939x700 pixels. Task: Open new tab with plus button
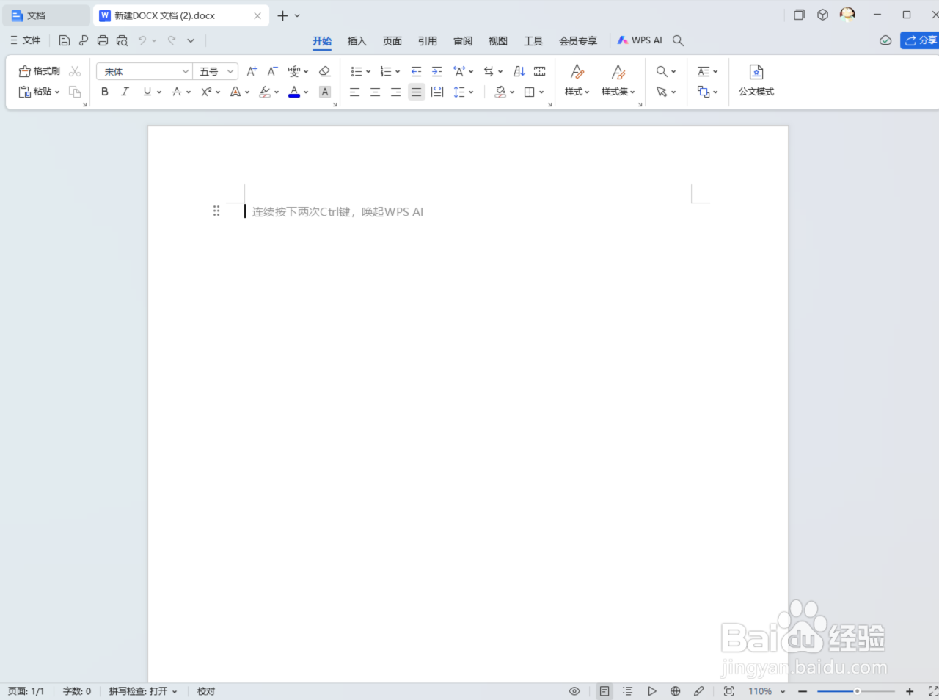[x=282, y=15]
